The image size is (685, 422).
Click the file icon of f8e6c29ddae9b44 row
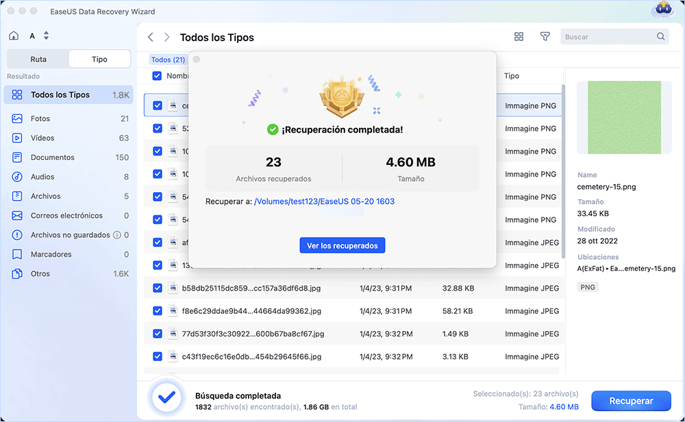click(173, 311)
